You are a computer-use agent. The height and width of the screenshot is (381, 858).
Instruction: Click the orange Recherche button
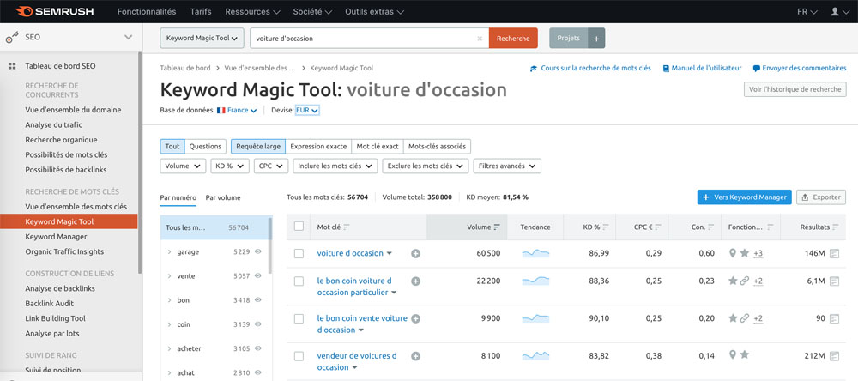(x=513, y=39)
